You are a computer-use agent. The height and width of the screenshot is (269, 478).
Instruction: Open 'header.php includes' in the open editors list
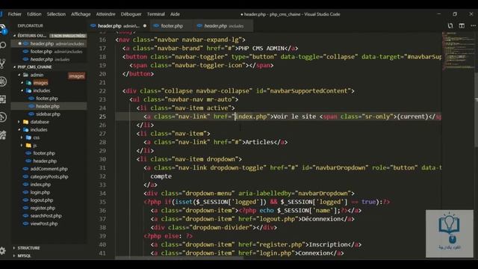click(x=49, y=59)
